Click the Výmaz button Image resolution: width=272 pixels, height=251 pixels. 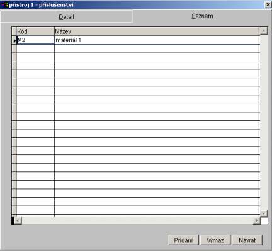tap(215, 240)
